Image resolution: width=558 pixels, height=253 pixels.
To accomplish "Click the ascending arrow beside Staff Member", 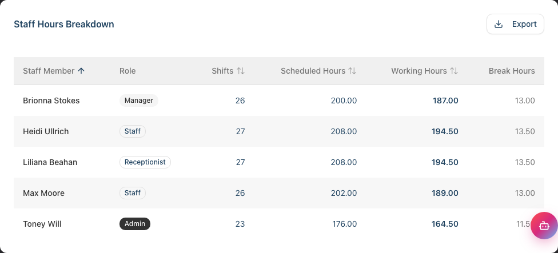I will [x=81, y=71].
